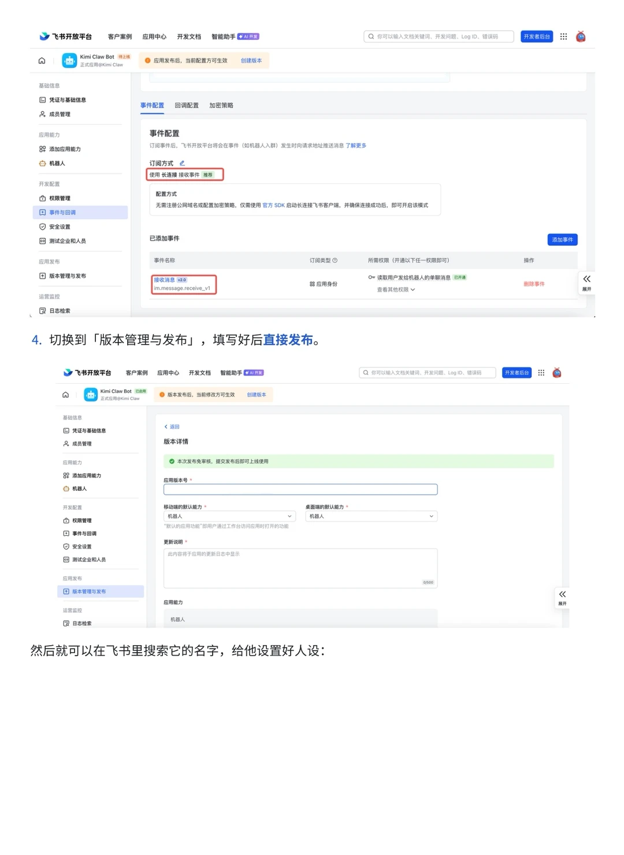Open 事件与回调 in the 版本详情 page sidebar
This screenshot has height=855, width=624.
click(x=80, y=534)
